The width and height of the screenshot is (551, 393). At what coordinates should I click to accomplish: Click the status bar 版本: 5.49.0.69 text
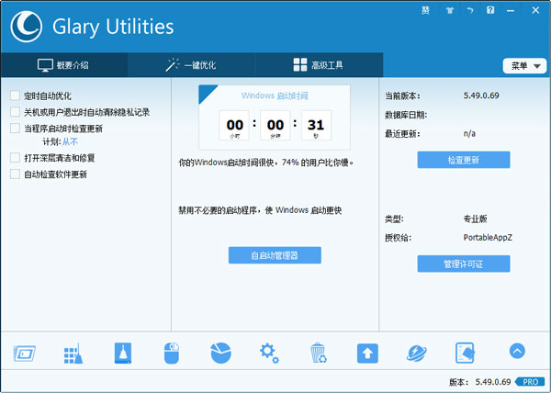point(479,382)
